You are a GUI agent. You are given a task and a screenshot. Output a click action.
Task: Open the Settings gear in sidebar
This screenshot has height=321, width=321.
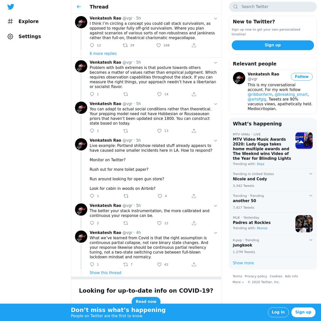(x=10, y=37)
